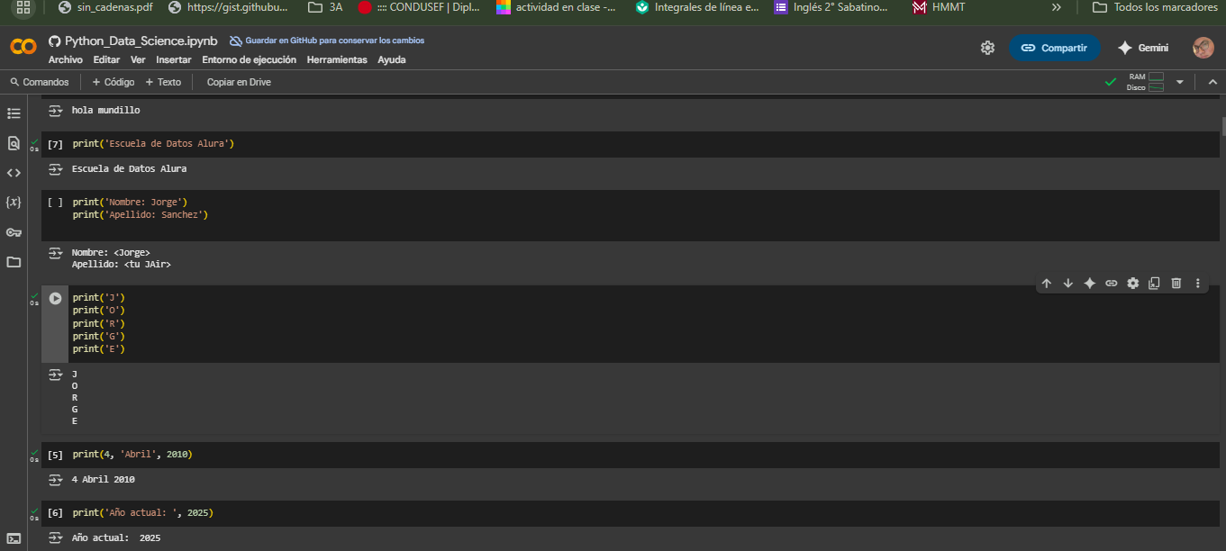Toggle output icon for J O R G E output

[x=56, y=375]
